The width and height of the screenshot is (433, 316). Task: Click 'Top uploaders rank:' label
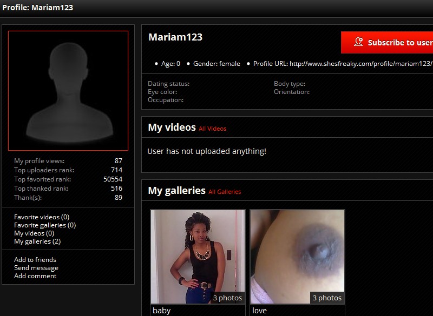point(44,170)
